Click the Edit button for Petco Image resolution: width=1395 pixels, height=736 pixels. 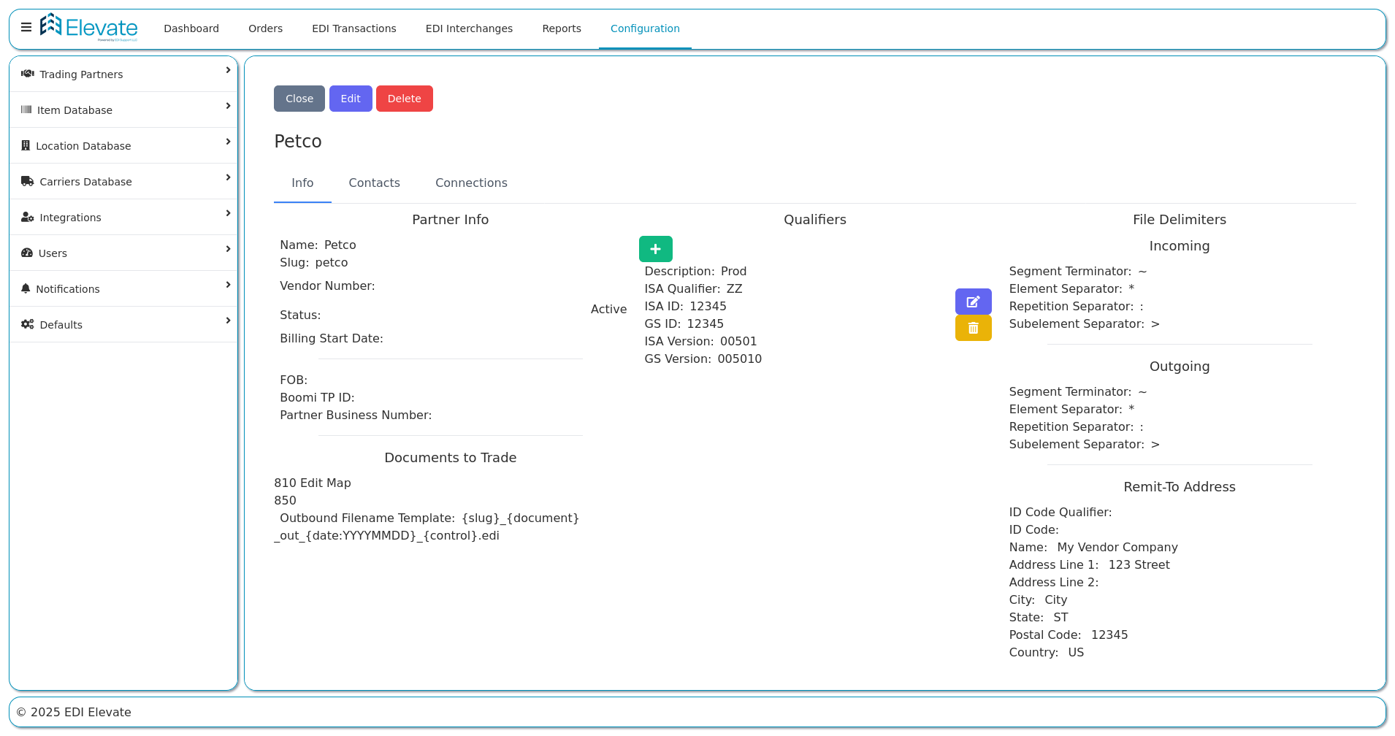351,99
